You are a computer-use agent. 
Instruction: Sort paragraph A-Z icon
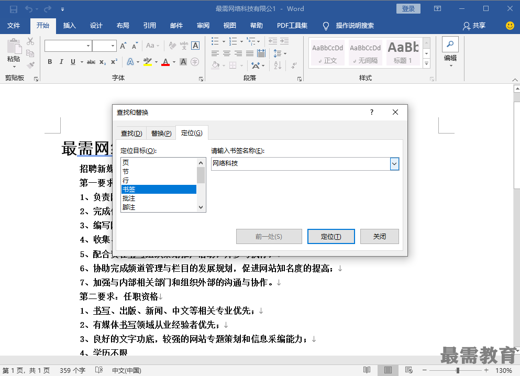(x=278, y=65)
